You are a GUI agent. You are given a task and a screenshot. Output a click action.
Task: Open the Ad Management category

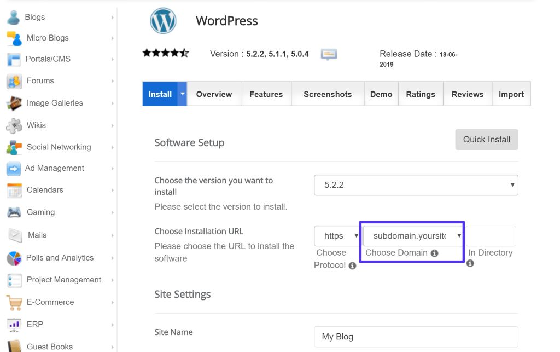point(55,168)
